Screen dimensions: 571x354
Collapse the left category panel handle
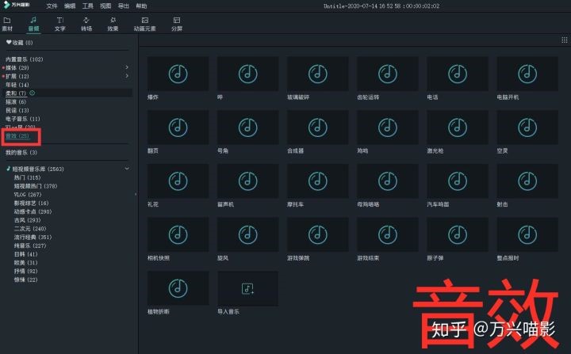[x=136, y=194]
